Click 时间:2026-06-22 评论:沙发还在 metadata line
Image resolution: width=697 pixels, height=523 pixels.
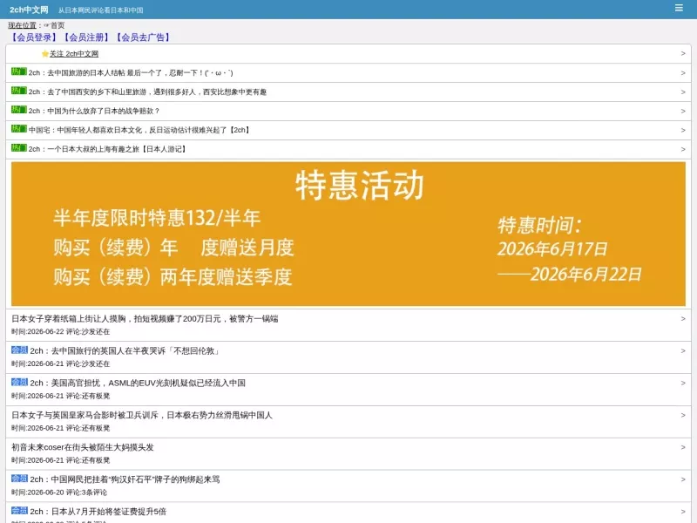60,332
